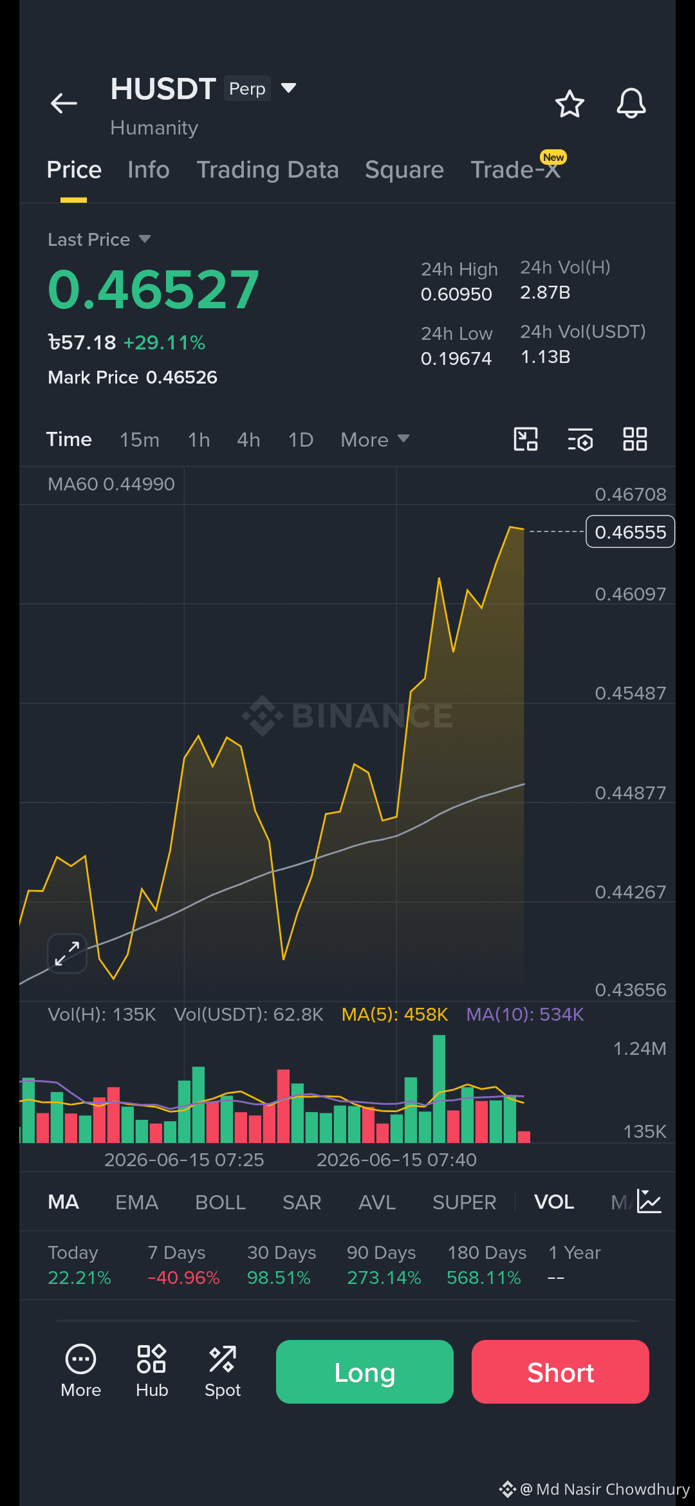Open the four-square chart layout icon

(x=635, y=440)
